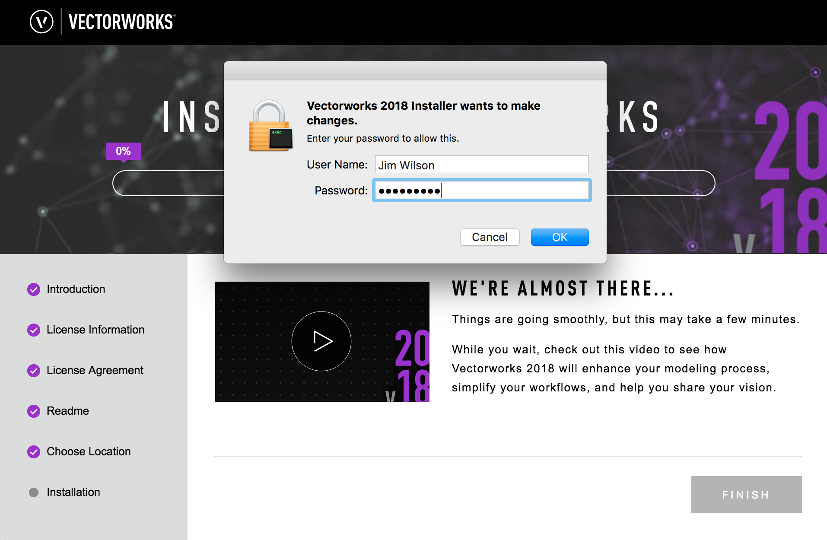Click the VECTORWORKS wordmark in header
This screenshot has width=827, height=540.
[x=121, y=22]
